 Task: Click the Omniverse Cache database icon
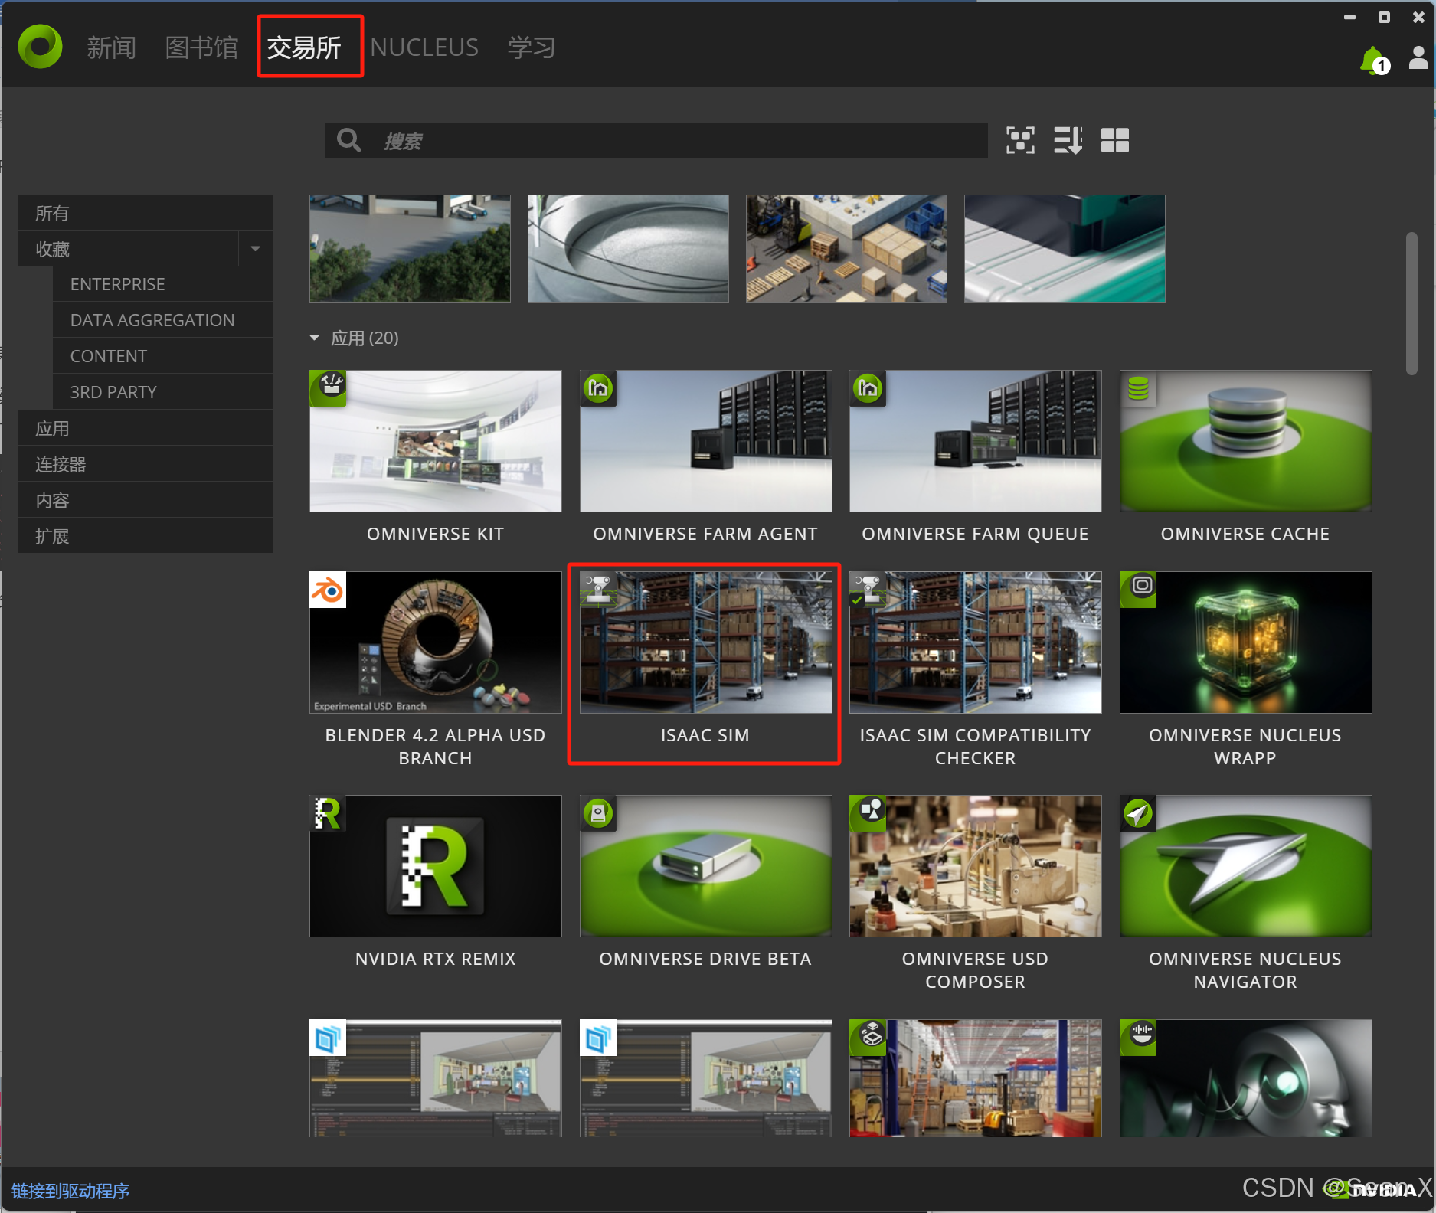pyautogui.click(x=1138, y=388)
